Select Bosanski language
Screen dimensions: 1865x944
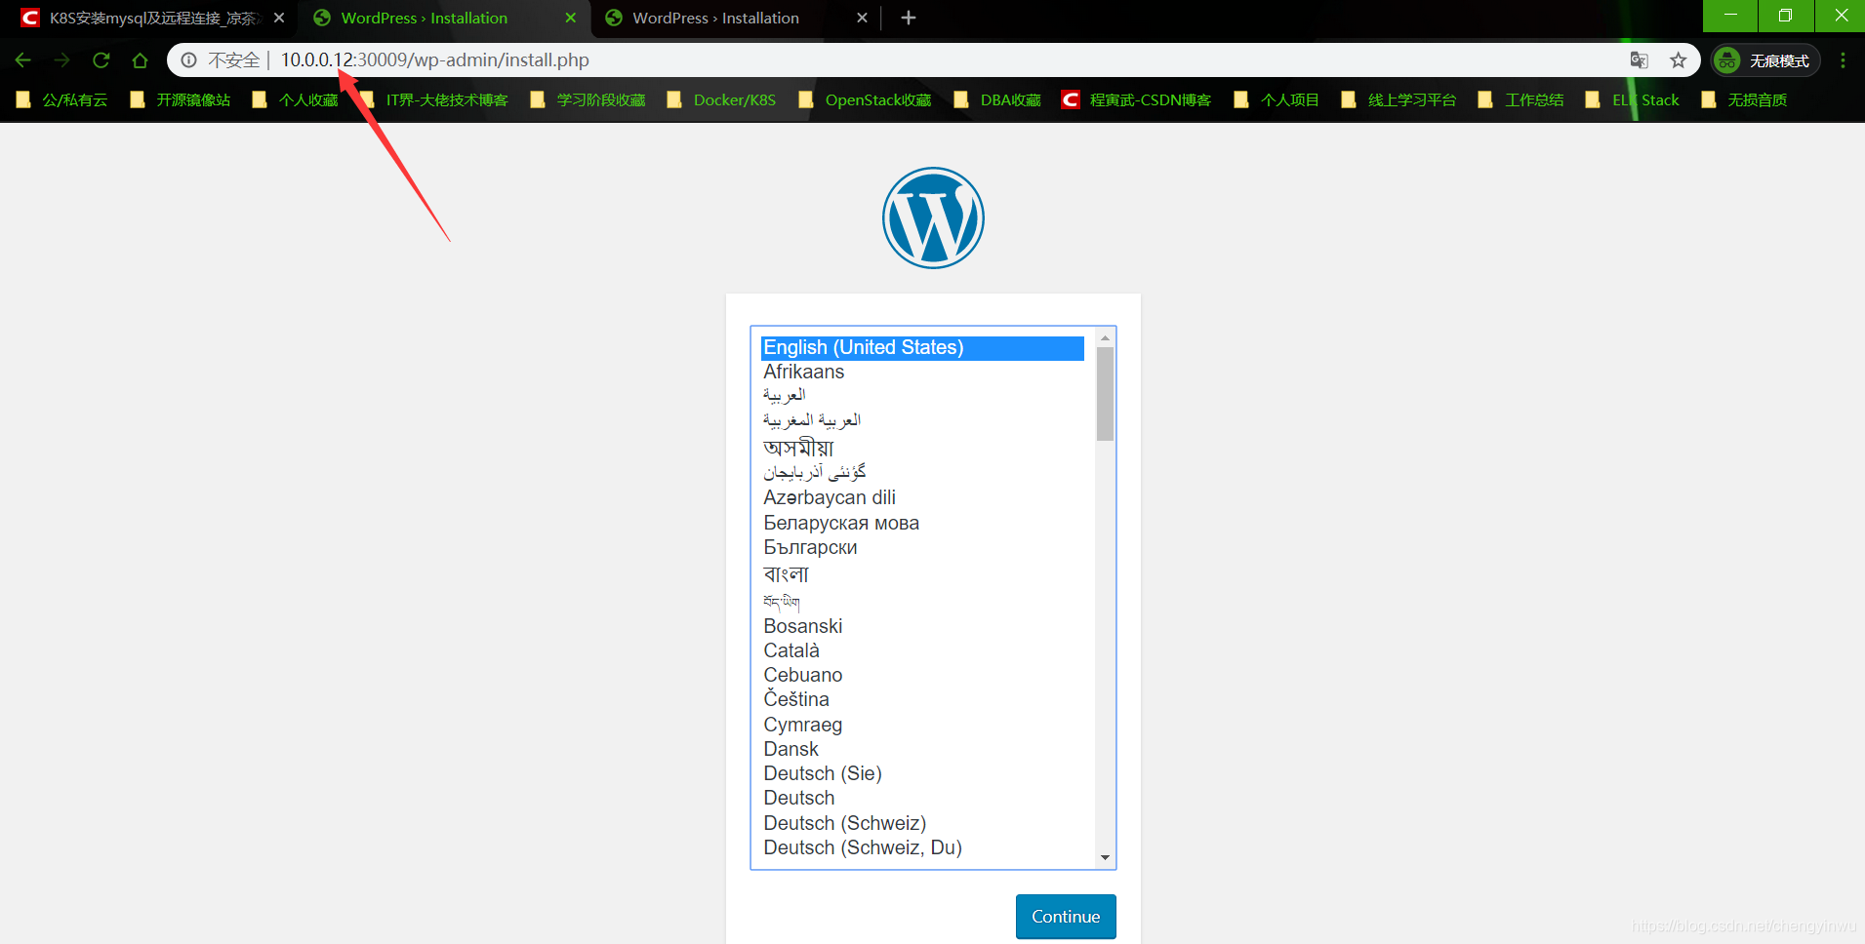pos(922,627)
